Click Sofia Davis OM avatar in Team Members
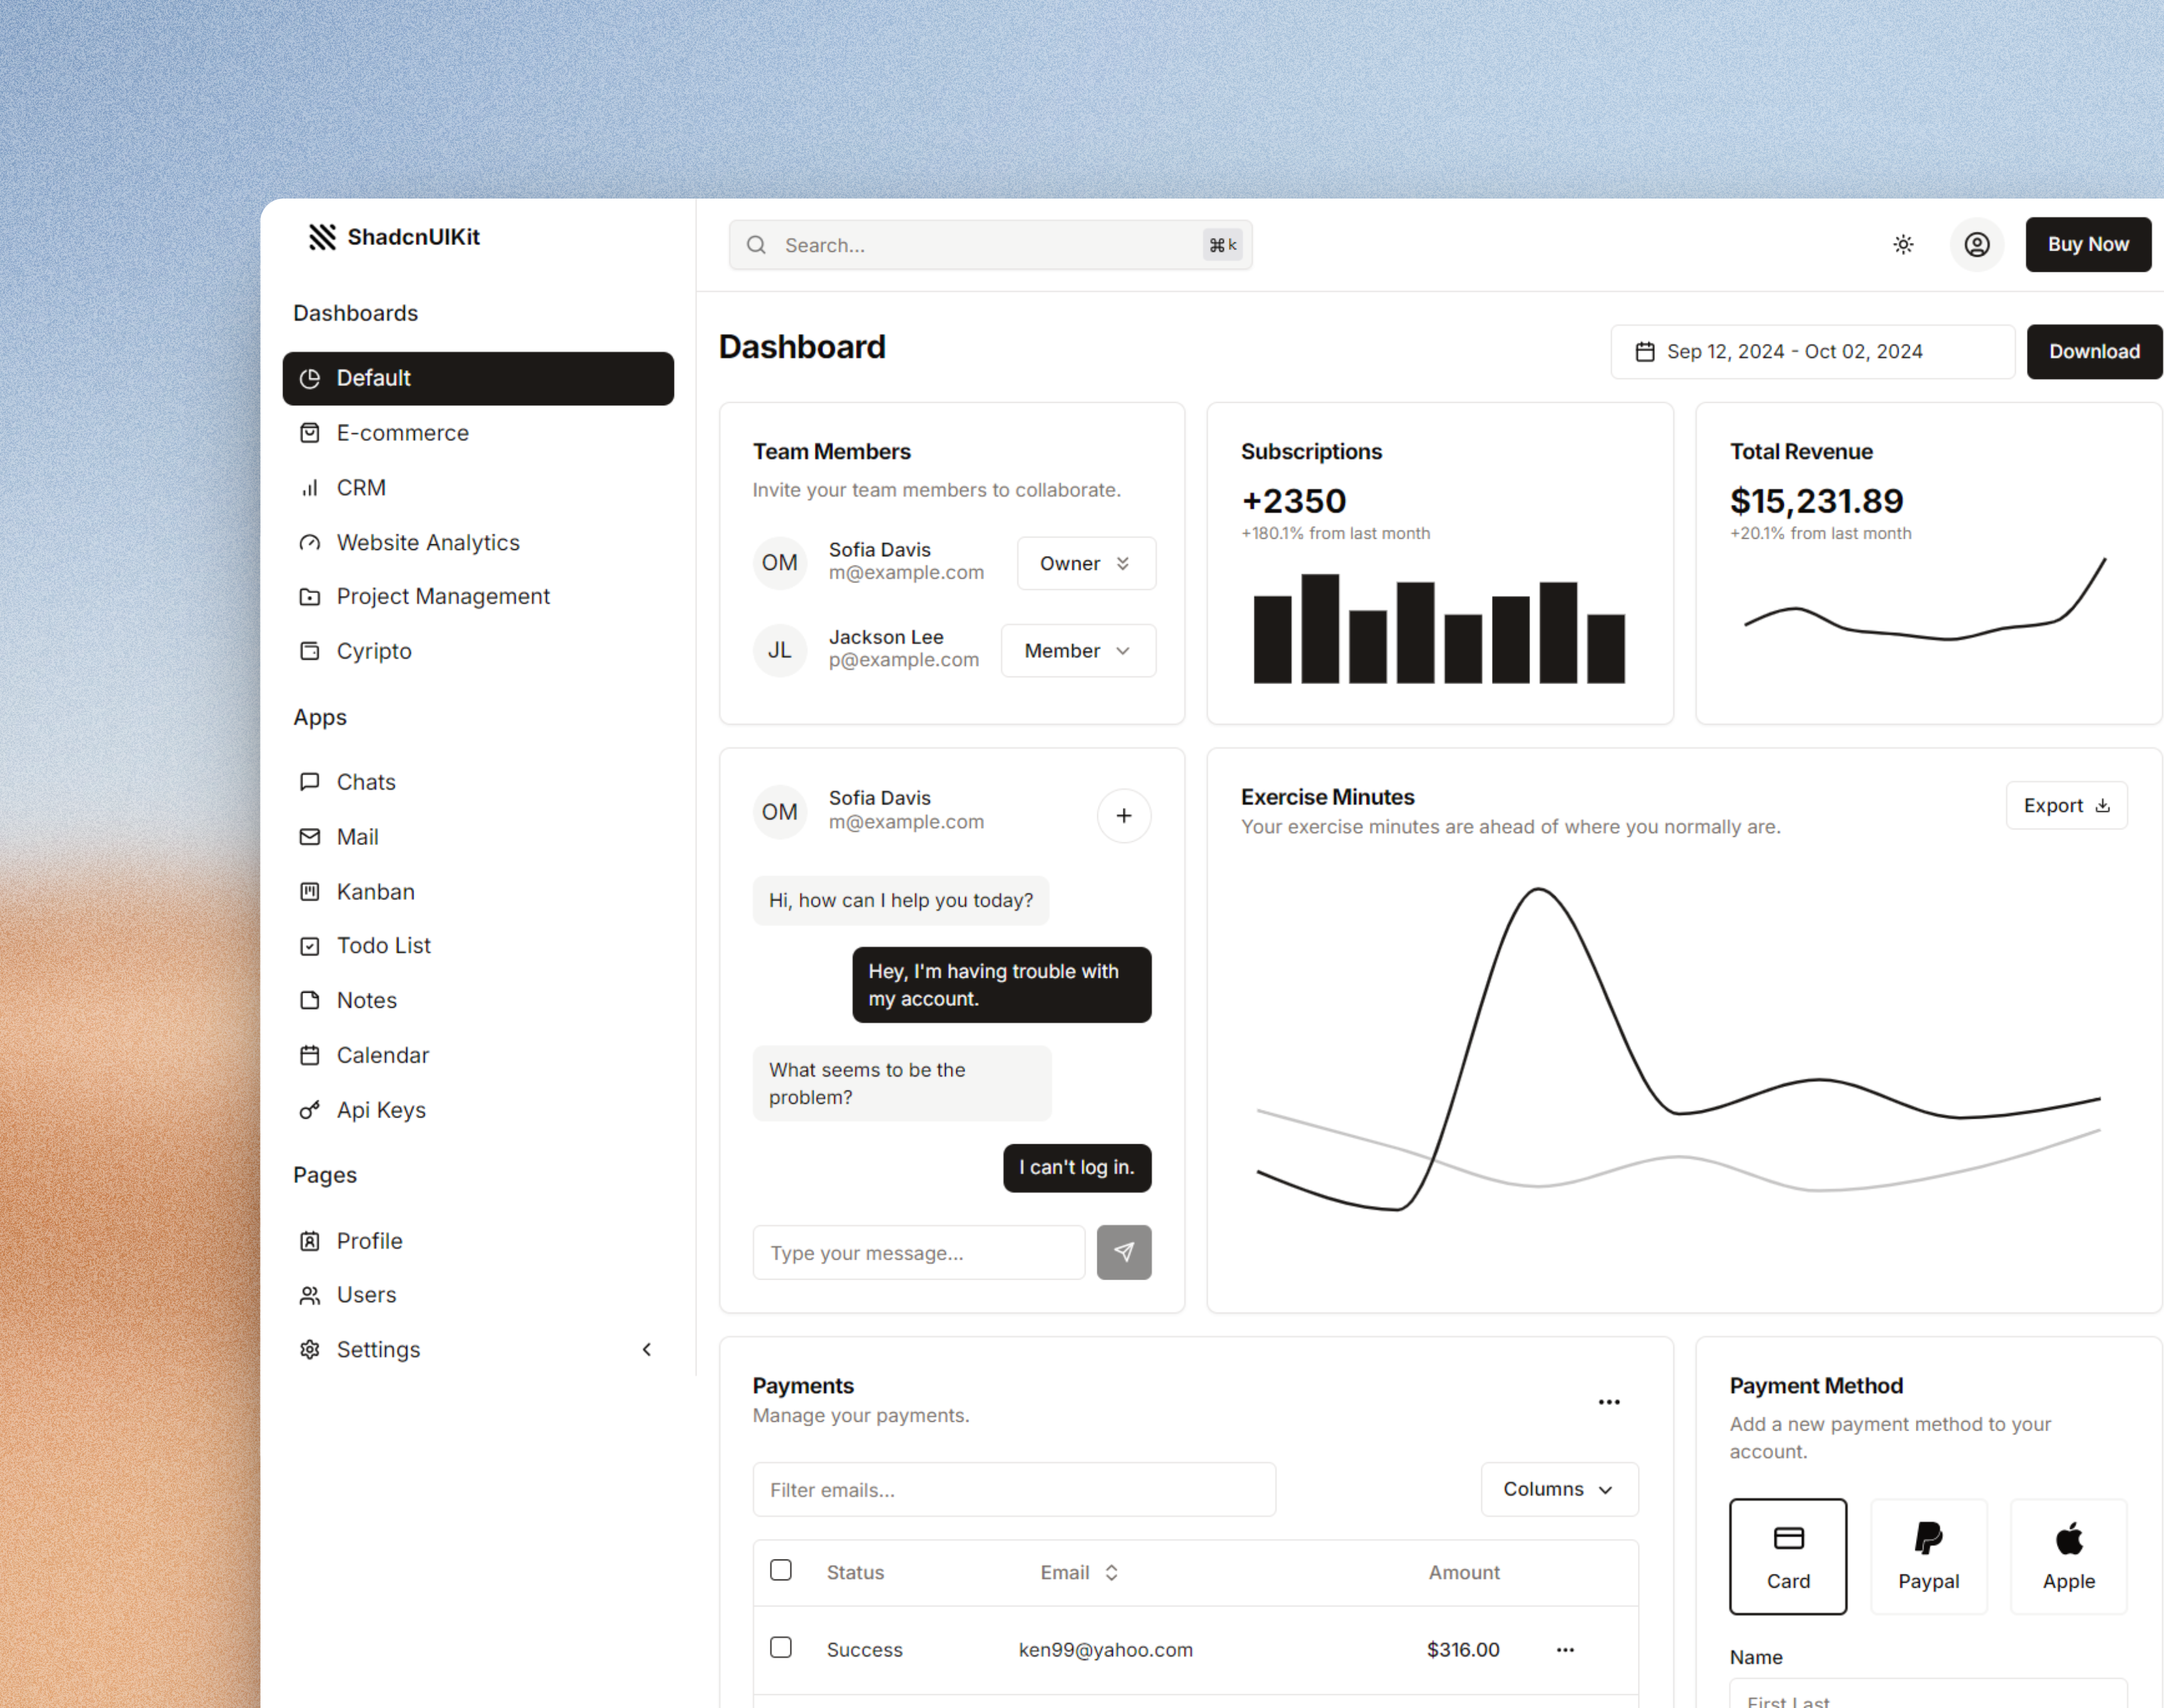This screenshot has width=2164, height=1708. click(780, 563)
